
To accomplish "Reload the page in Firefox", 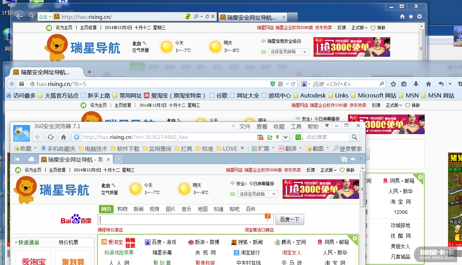I will (x=293, y=84).
